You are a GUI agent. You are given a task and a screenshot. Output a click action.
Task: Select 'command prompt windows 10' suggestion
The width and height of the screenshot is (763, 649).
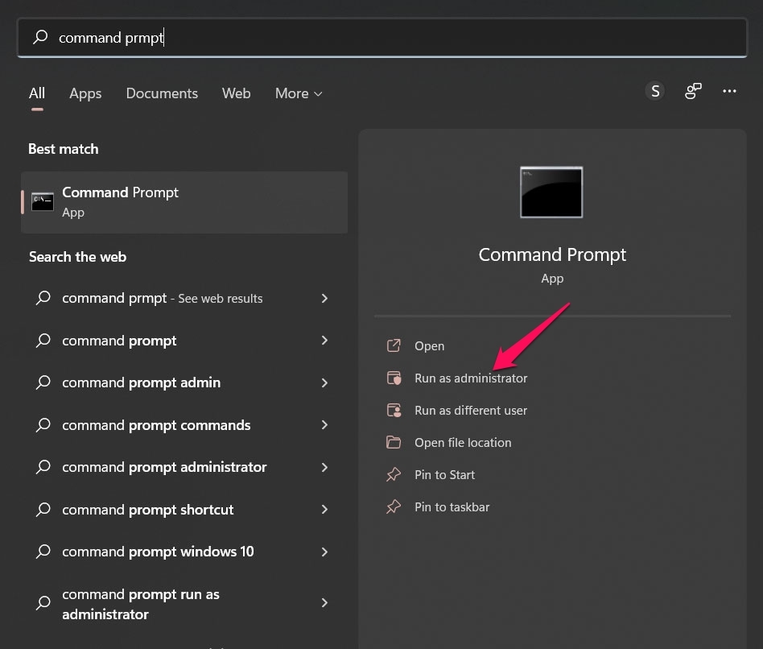(184, 552)
